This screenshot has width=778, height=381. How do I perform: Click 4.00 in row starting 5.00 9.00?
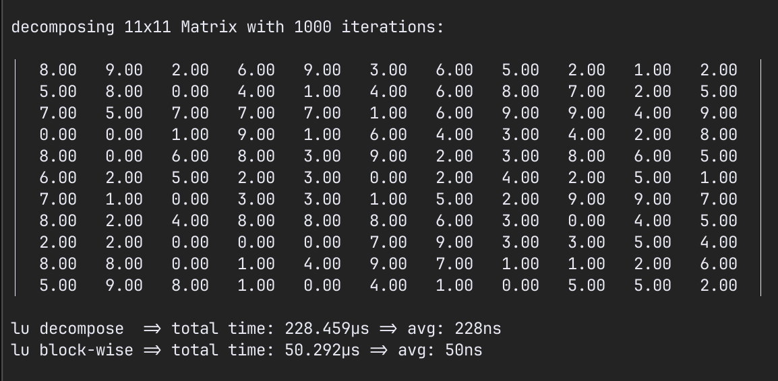coord(388,285)
